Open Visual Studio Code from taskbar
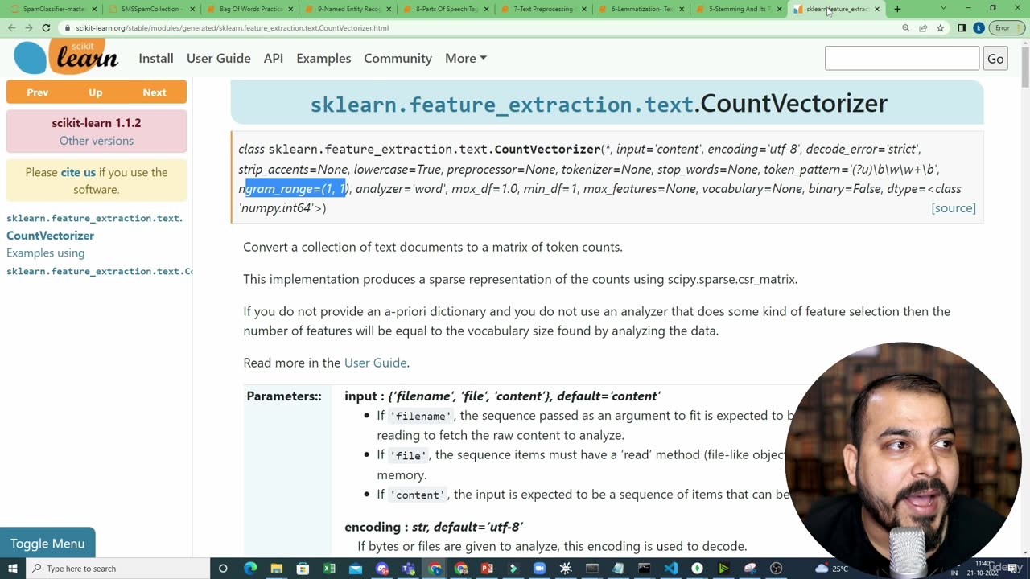The image size is (1030, 579). (x=671, y=569)
